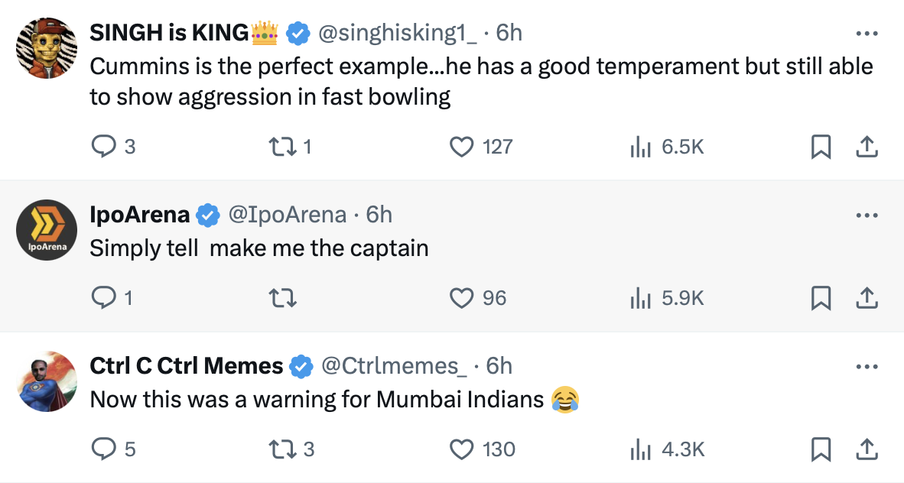This screenshot has width=904, height=483.
Task: Open IpoArena's tweet options menu
Action: [867, 215]
